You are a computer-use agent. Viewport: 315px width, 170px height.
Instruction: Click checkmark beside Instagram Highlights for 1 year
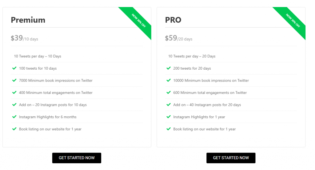tap(169, 117)
